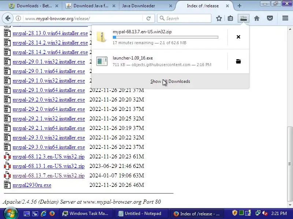
Task: Download mypal-29.3.0.win64.installer.exe
Action: (x=49, y=147)
